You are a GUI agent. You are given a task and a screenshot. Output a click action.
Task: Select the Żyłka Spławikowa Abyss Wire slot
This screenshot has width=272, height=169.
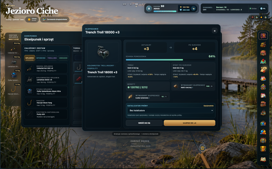coord(46,91)
